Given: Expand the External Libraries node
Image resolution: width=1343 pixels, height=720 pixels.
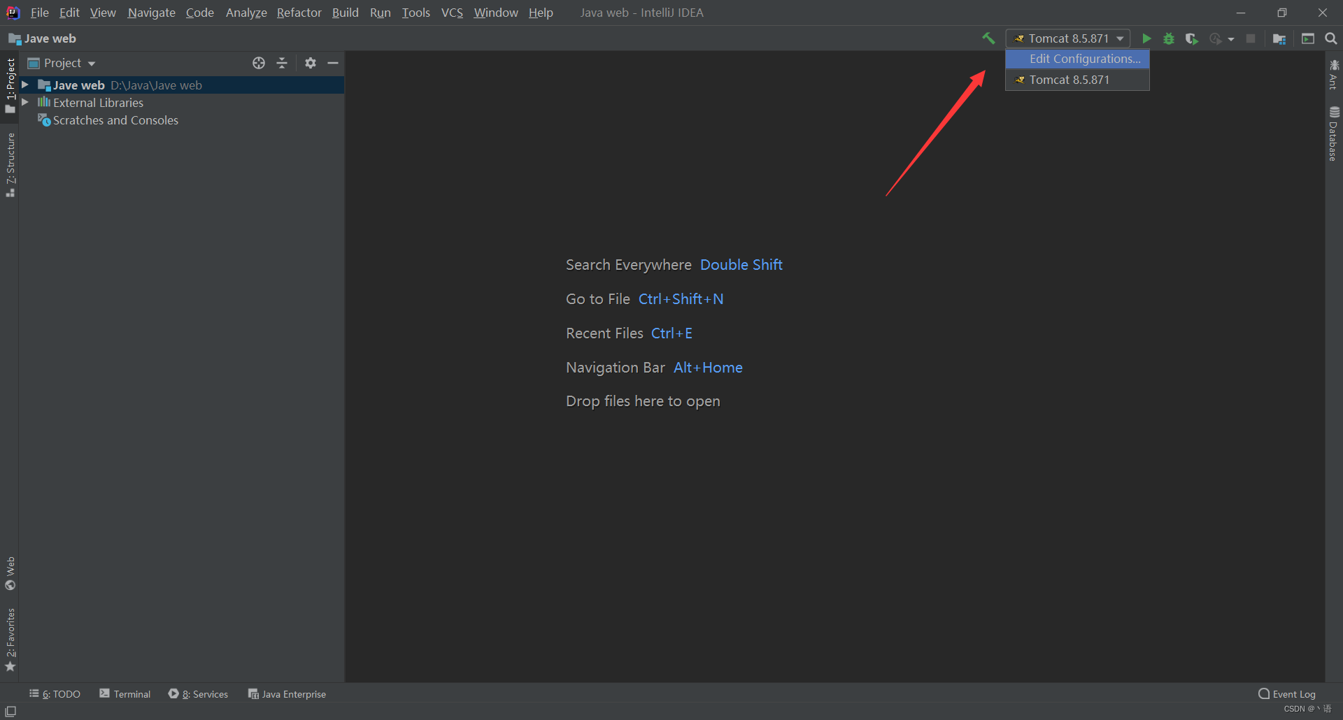Looking at the screenshot, I should click(24, 102).
